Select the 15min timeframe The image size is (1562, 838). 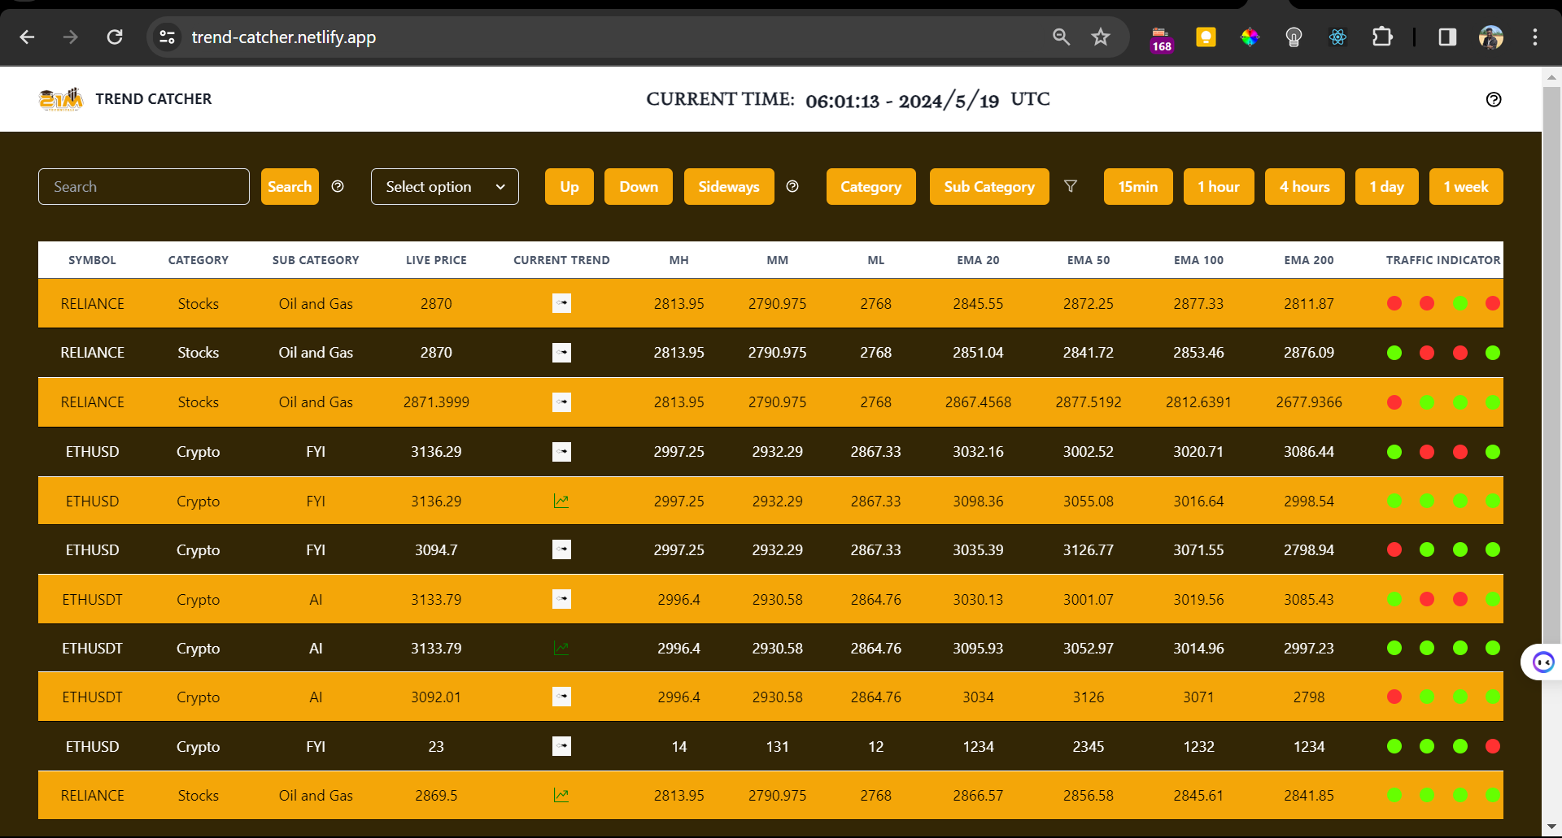point(1137,186)
